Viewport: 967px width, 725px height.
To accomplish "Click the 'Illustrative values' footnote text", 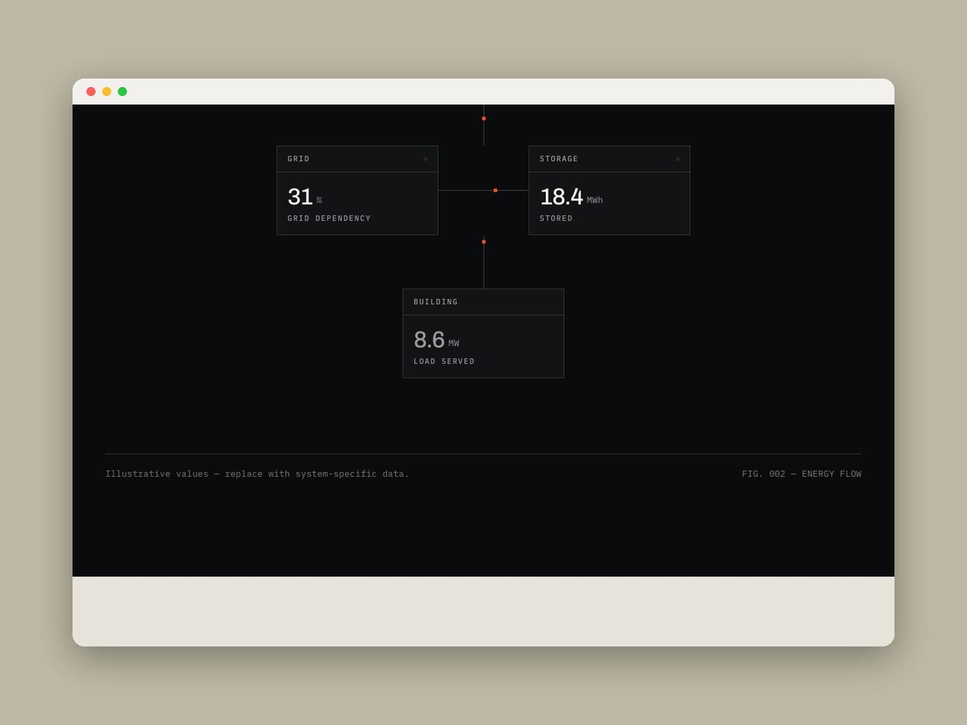I will tap(257, 474).
